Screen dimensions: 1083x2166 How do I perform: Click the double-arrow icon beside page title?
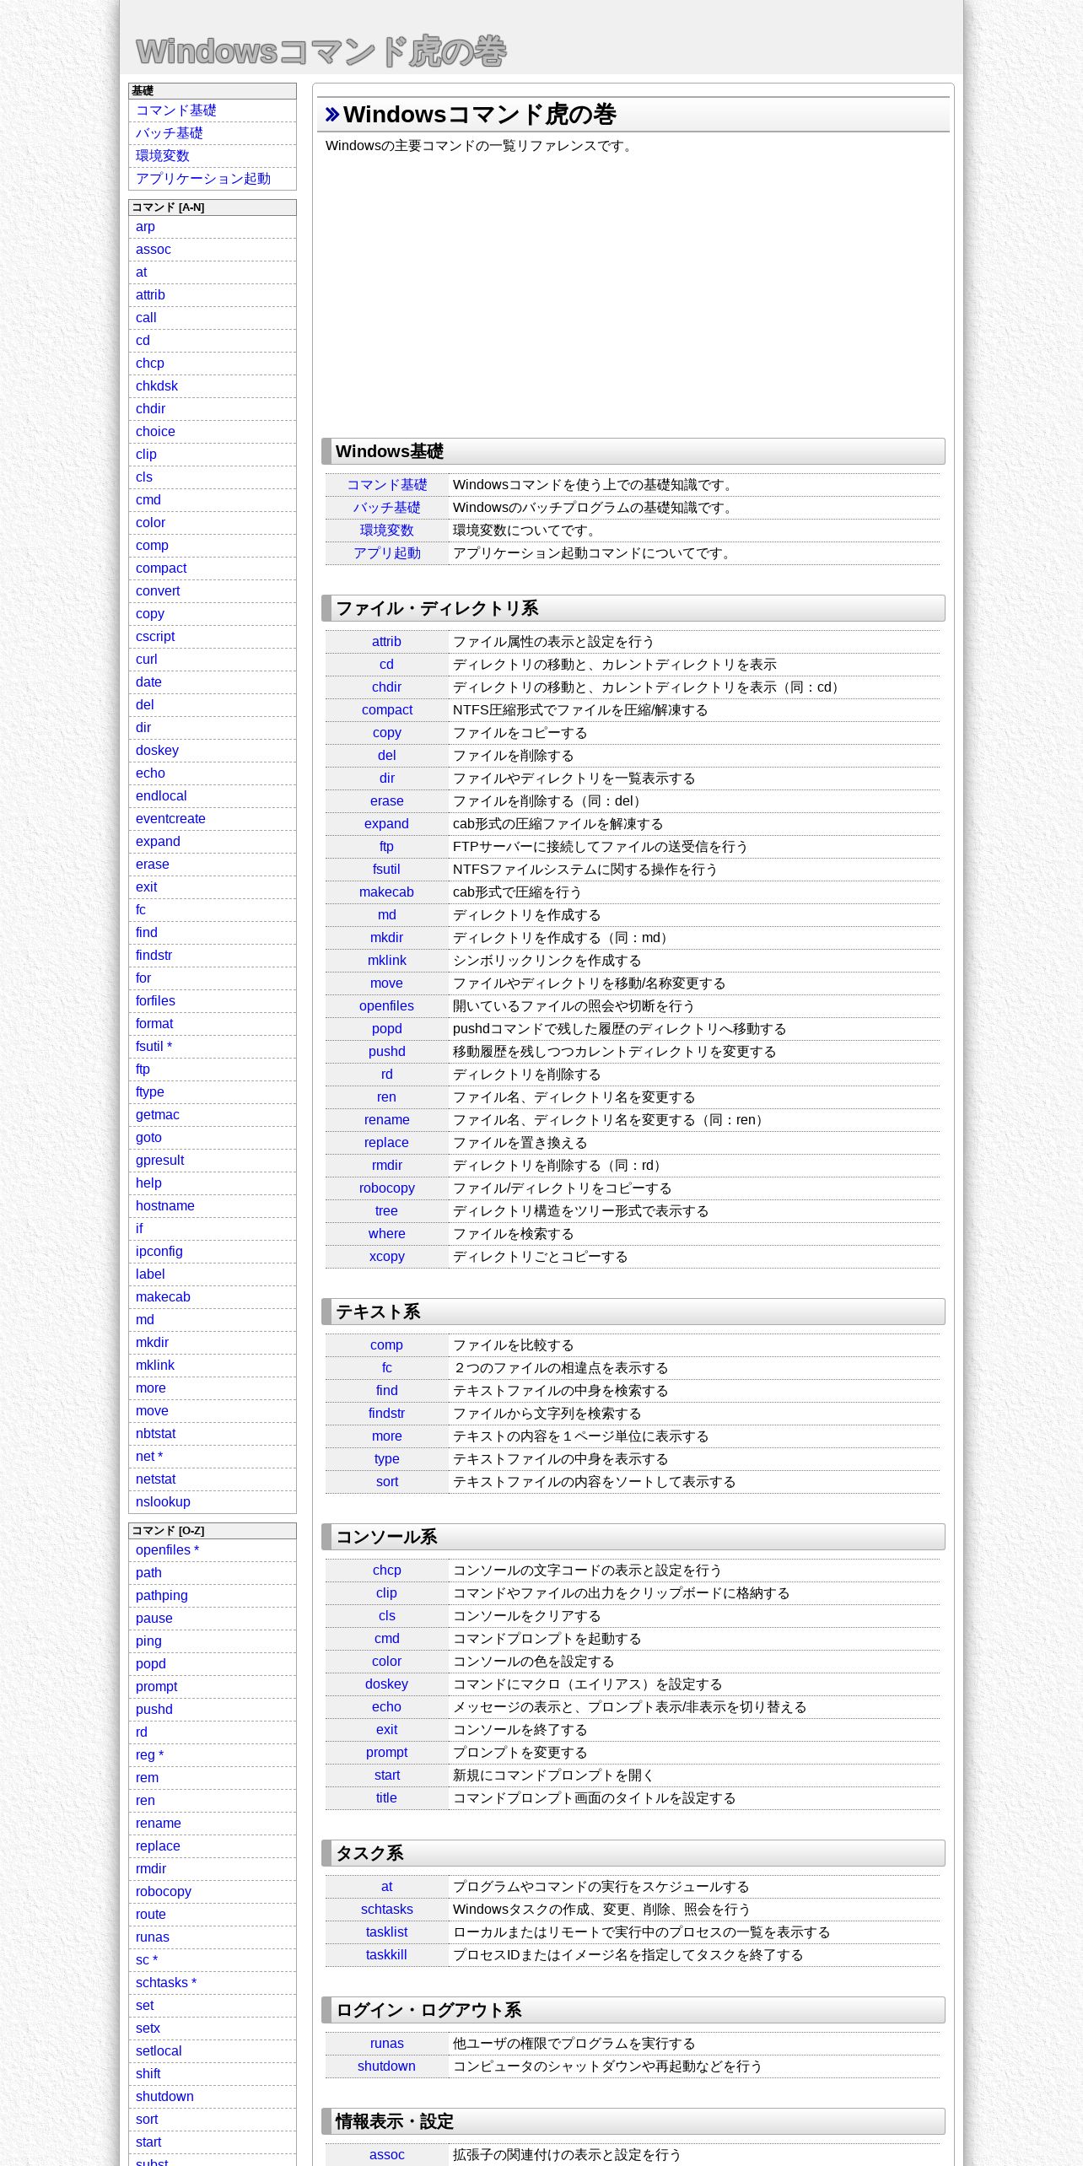click(332, 115)
